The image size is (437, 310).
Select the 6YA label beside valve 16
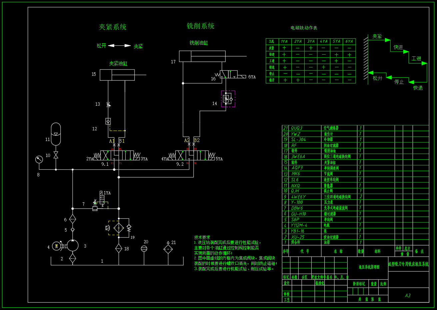click(252, 77)
